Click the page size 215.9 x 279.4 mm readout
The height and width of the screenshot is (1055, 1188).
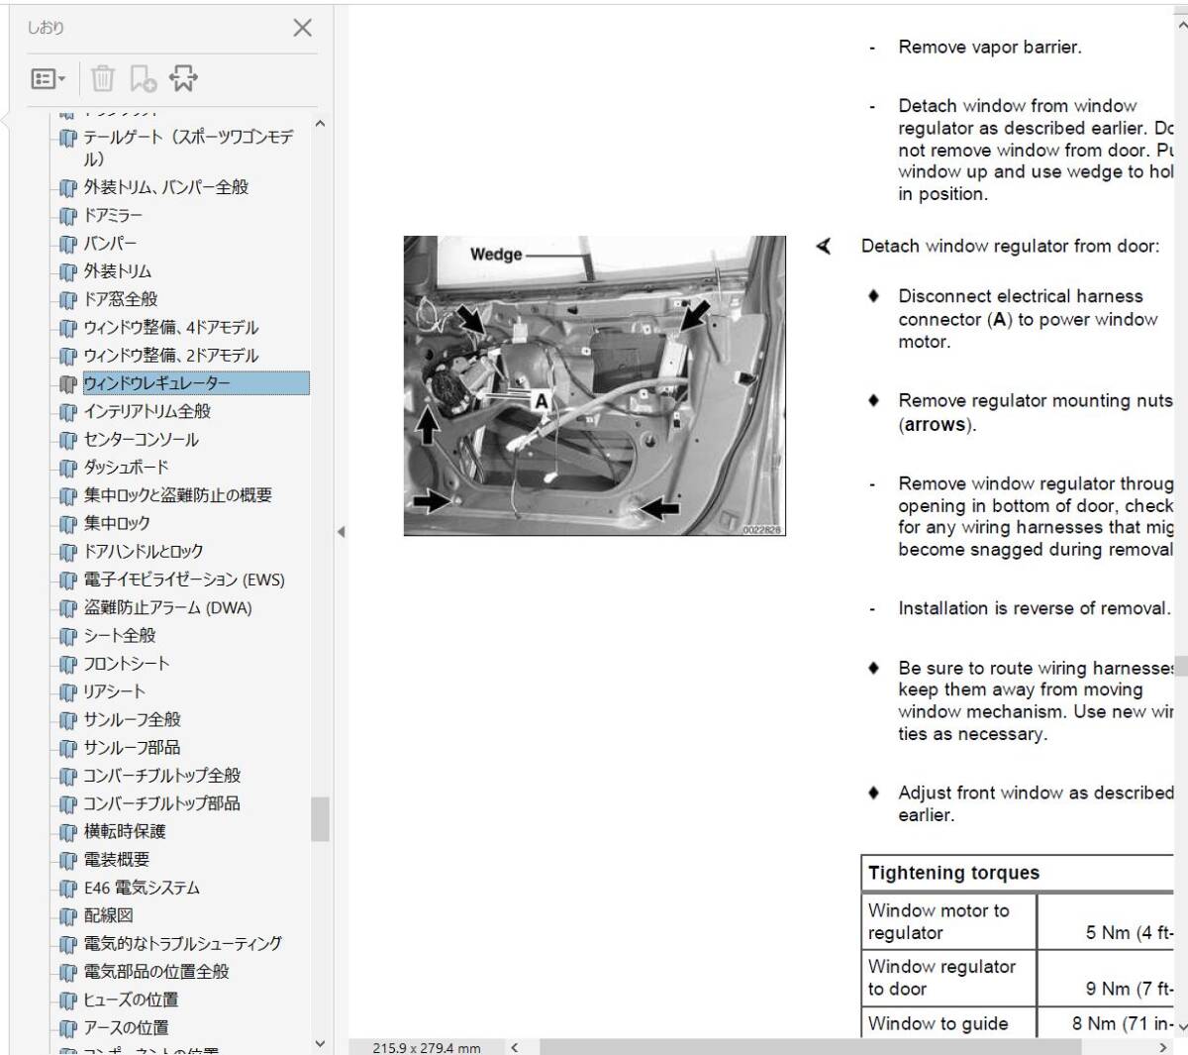[x=427, y=1047]
